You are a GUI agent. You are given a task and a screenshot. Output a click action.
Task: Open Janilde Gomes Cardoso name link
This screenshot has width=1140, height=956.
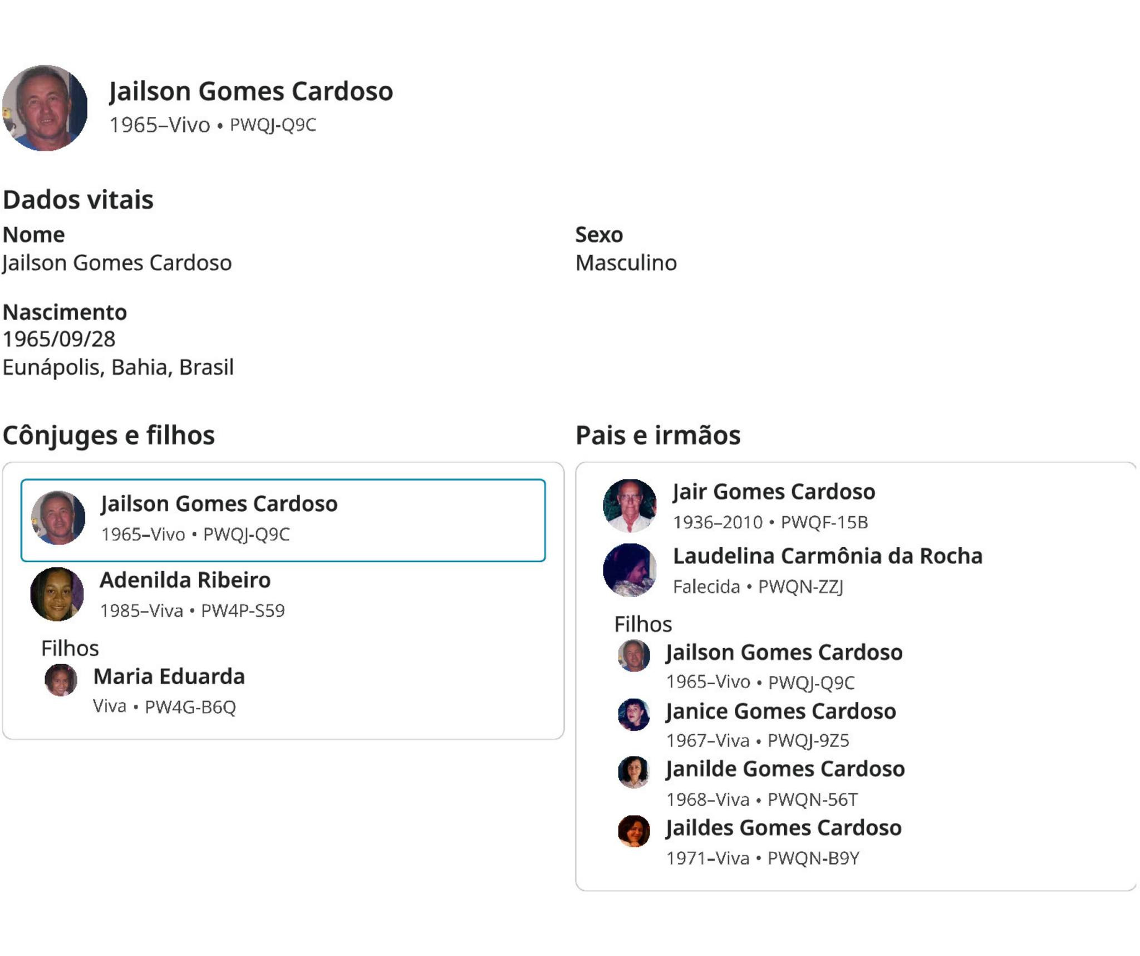pyautogui.click(x=785, y=769)
